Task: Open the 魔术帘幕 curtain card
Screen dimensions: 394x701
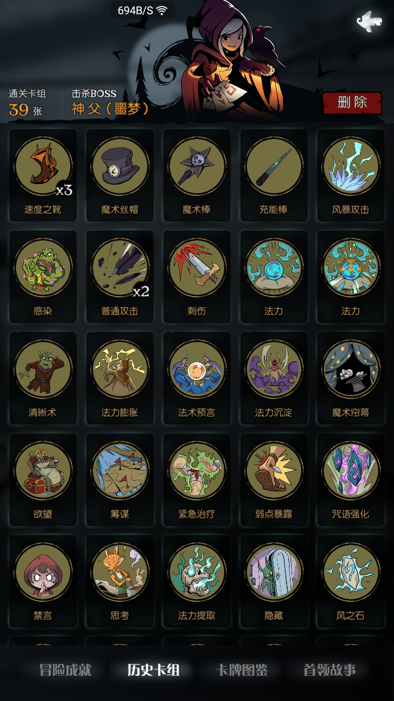Action: pos(351,378)
